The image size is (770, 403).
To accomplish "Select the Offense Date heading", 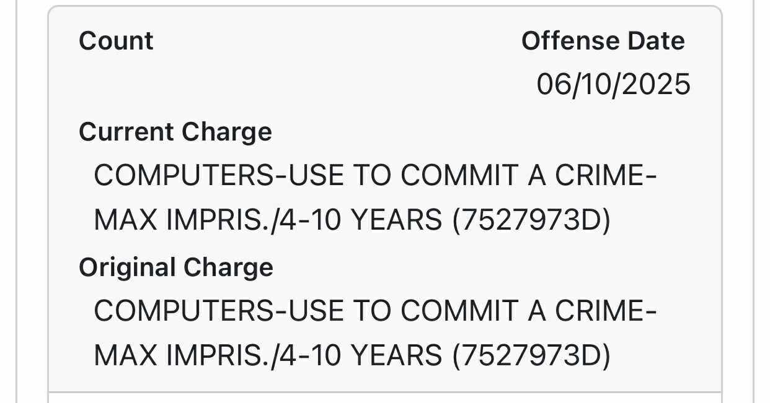I will tap(603, 41).
